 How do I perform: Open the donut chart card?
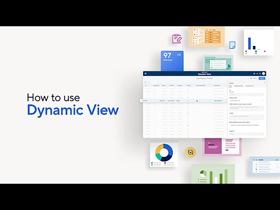point(164,155)
